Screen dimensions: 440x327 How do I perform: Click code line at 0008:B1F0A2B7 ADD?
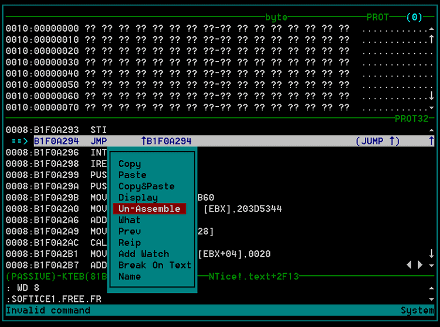click(x=56, y=265)
